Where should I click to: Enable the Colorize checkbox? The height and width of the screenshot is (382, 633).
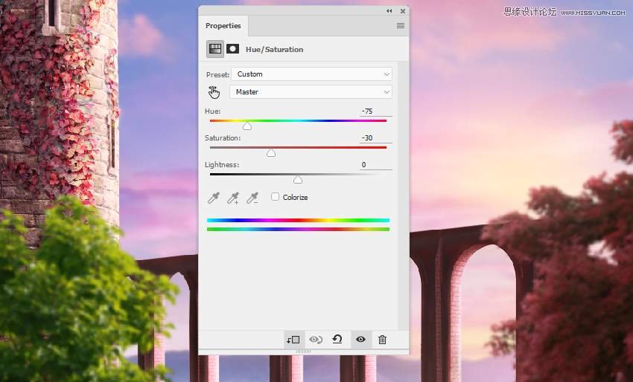coord(275,197)
